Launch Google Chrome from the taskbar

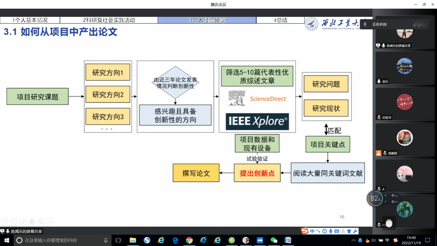click(x=189, y=240)
